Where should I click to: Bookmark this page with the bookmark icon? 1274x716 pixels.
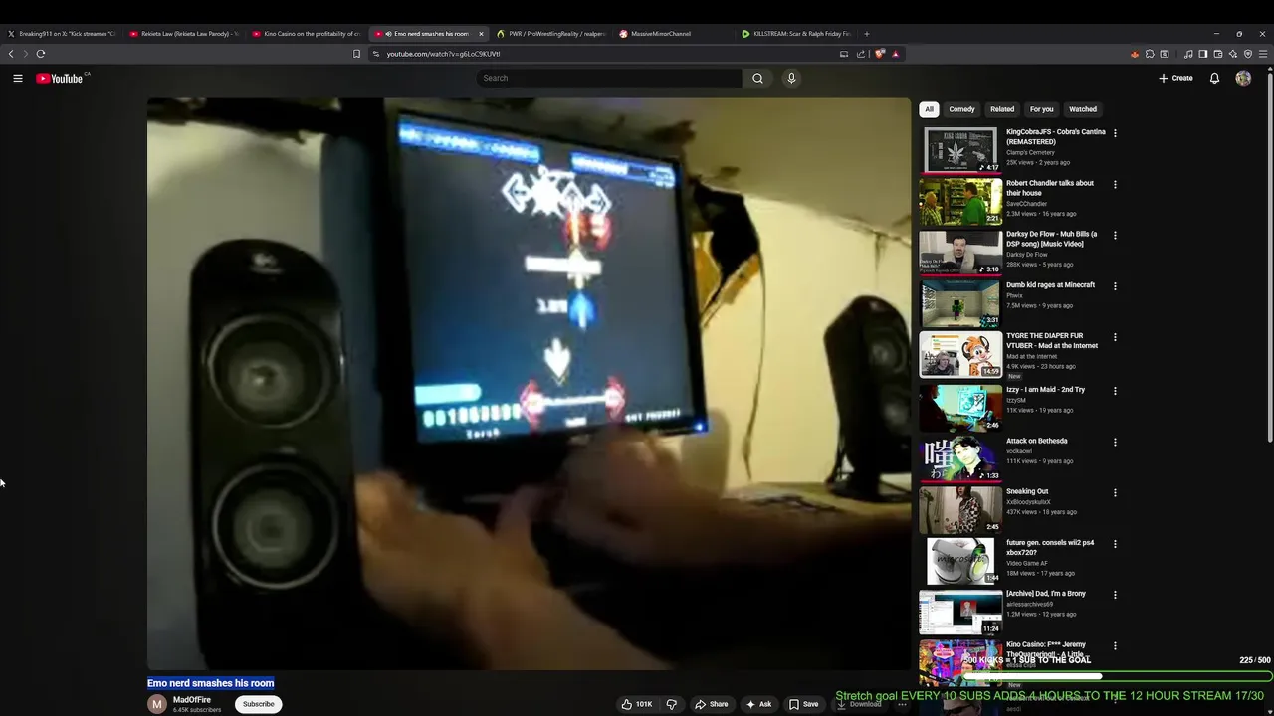pyautogui.click(x=356, y=54)
